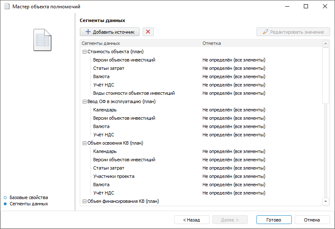The image size is (335, 229).
Task: Close the wizard with title bar X
Action: [x=325, y=7]
